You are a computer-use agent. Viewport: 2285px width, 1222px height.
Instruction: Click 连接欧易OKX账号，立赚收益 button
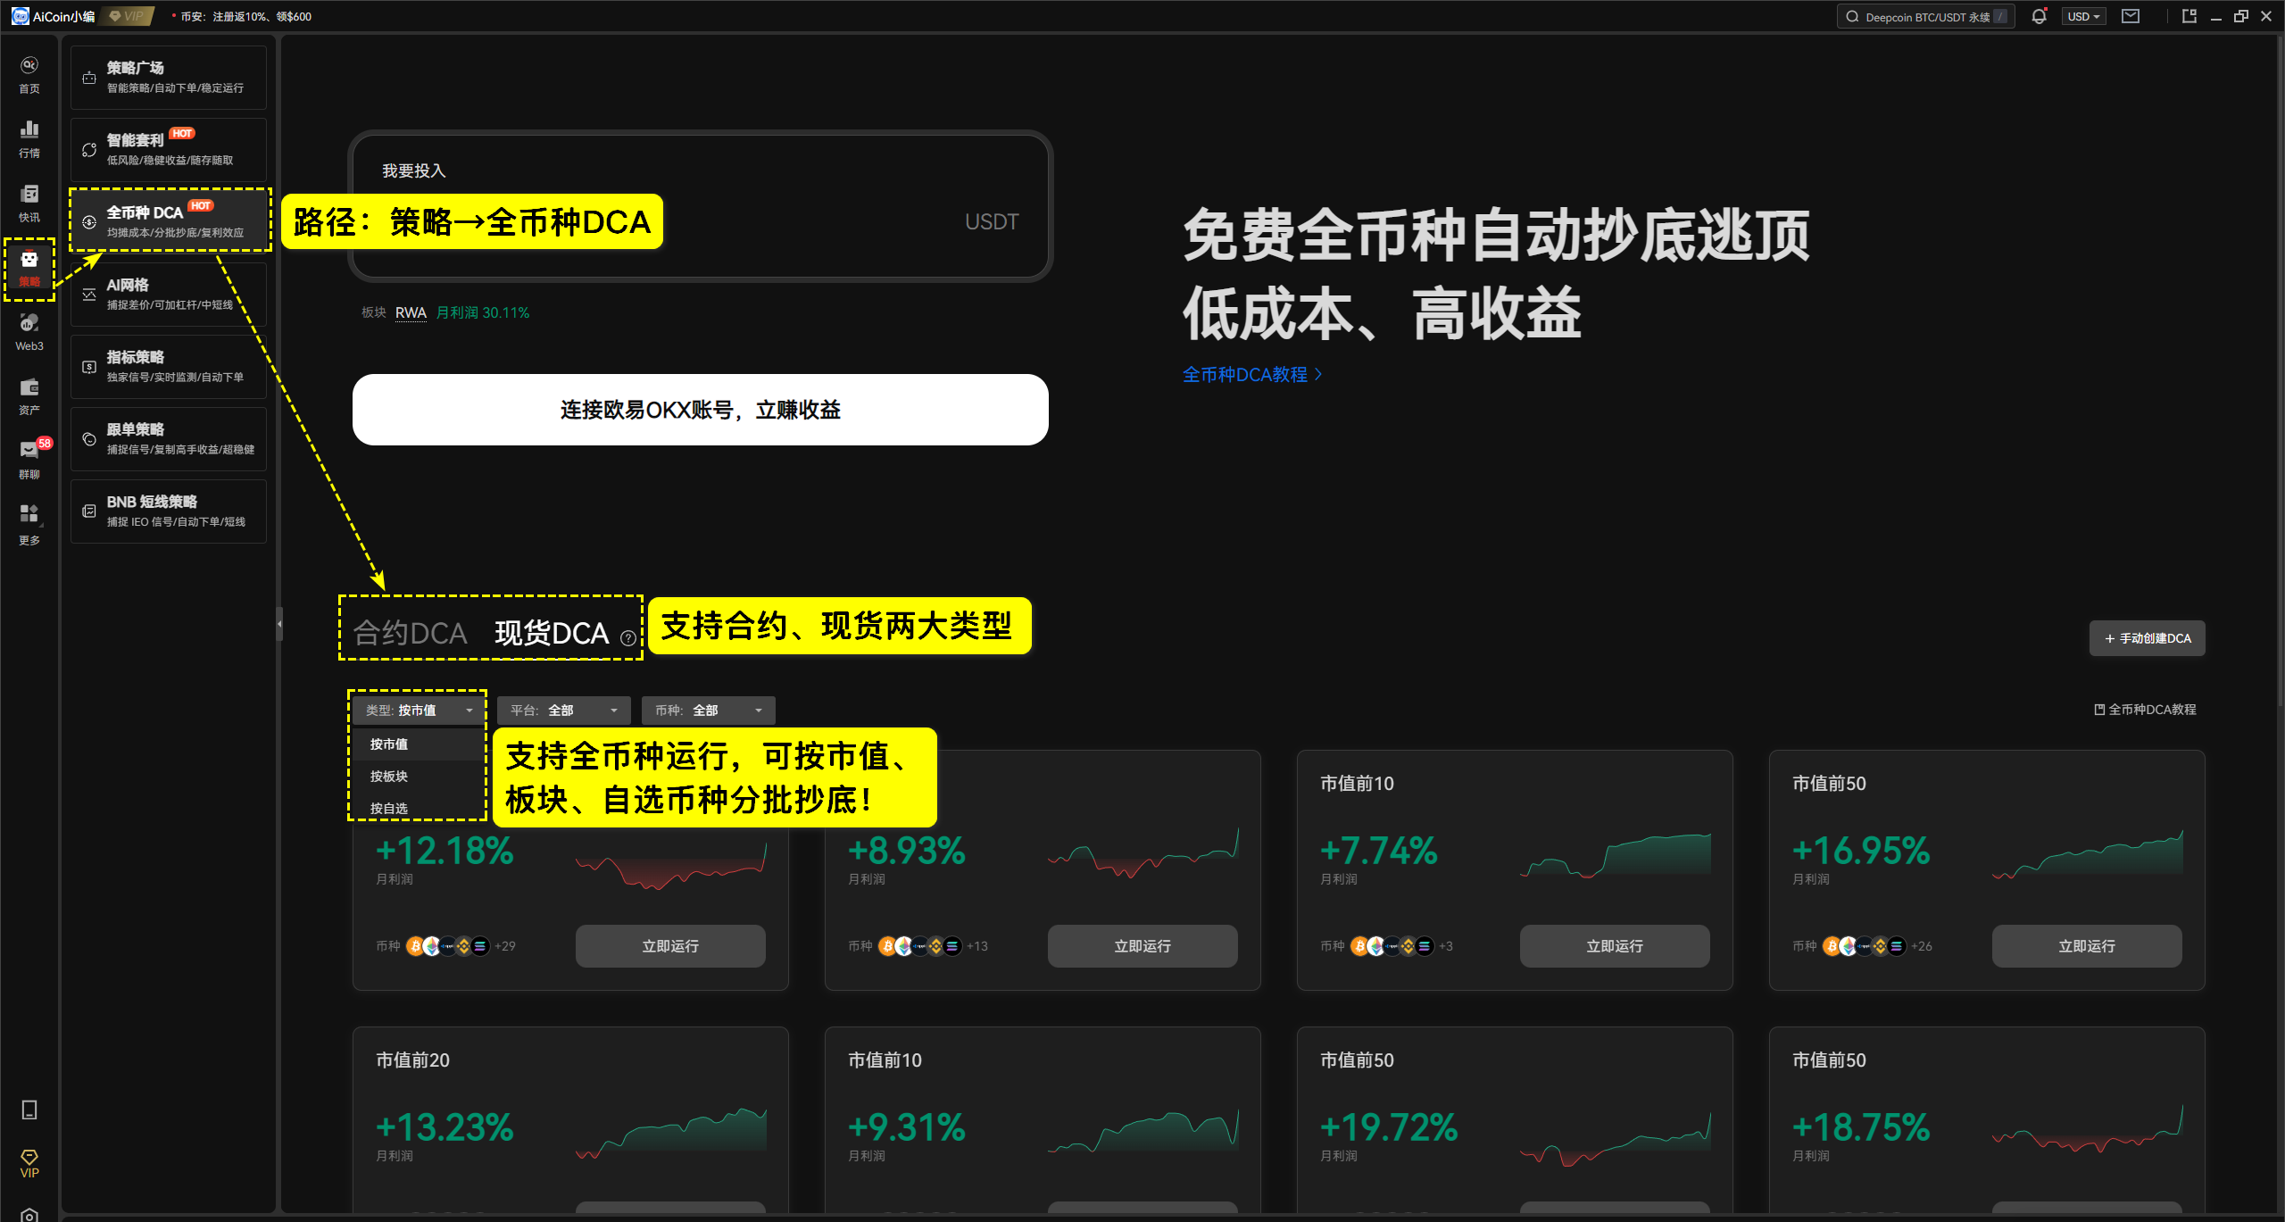(x=701, y=410)
